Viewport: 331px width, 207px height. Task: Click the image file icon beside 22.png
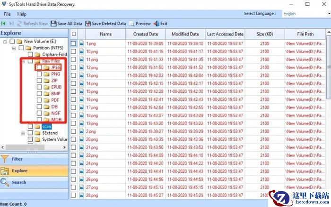point(81,155)
